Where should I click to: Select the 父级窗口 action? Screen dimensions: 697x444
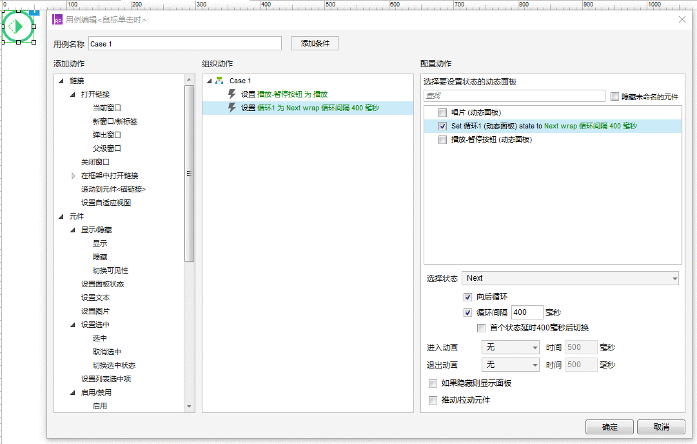tap(106, 148)
